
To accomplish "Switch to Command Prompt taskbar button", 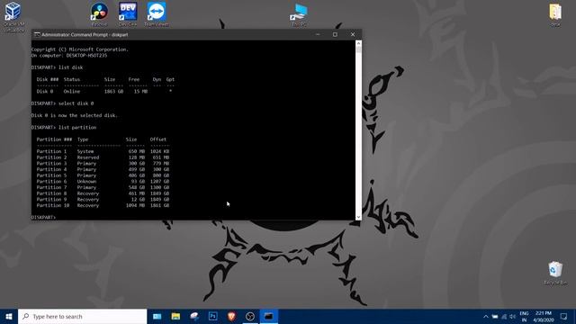I will 268,316.
